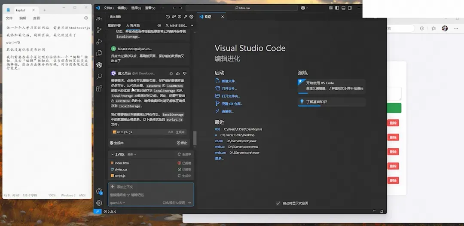Click the help icon in Lingma panel header
This screenshot has width=464, height=226.
[179, 17]
